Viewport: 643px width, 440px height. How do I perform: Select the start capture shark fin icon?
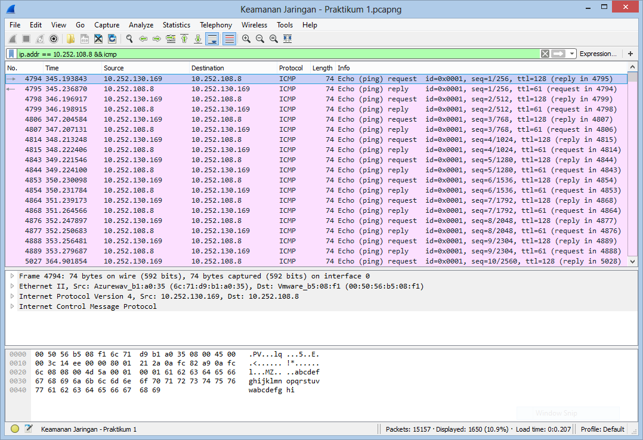pyautogui.click(x=13, y=39)
